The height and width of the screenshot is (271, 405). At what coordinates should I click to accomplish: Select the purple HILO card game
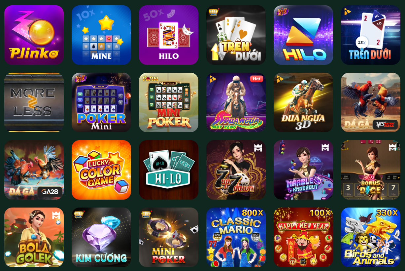pyautogui.click(x=169, y=35)
